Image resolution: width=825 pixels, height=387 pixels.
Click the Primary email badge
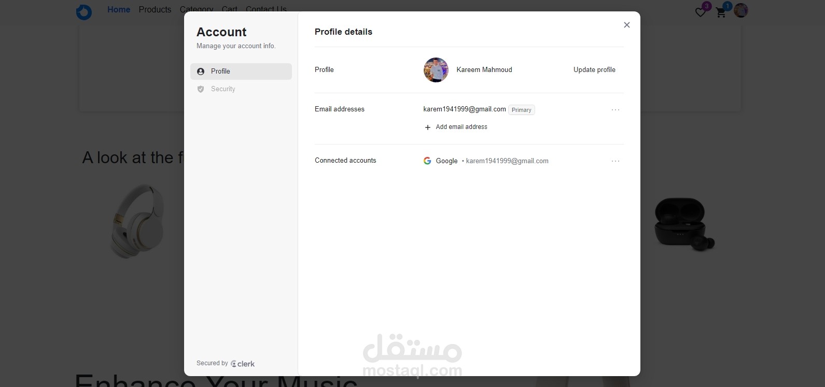521,110
